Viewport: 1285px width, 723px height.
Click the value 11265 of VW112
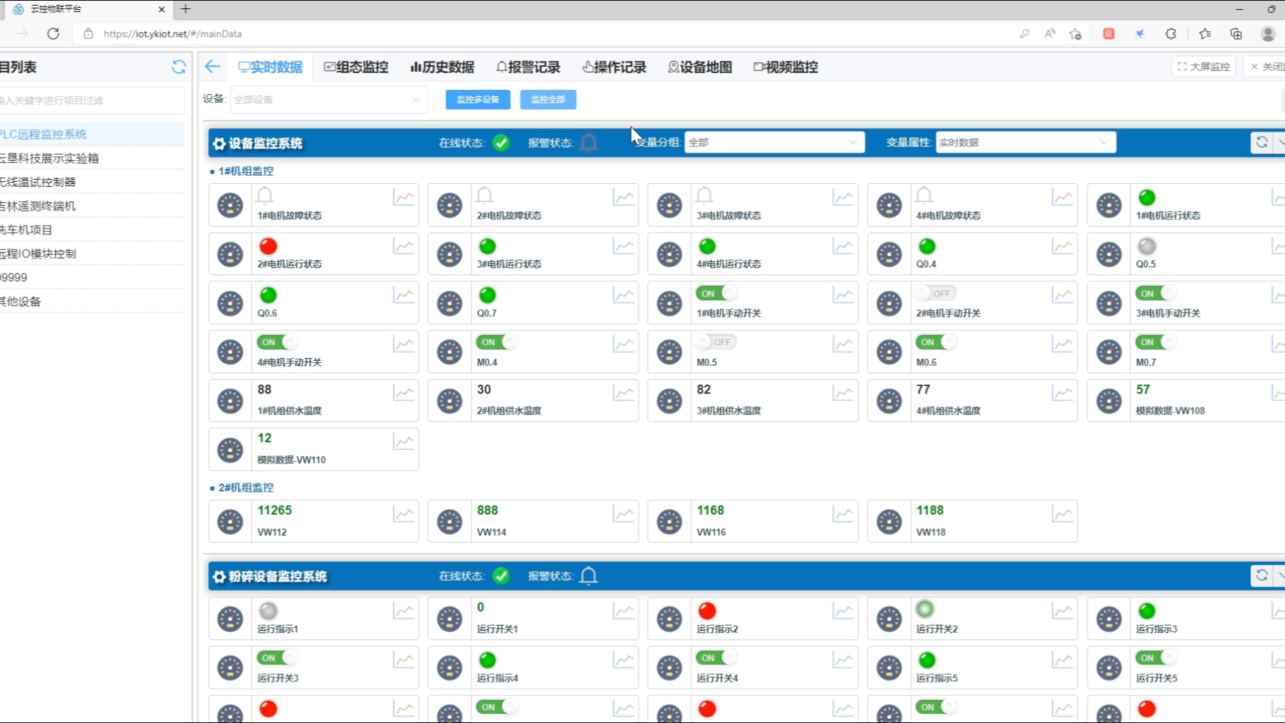coord(274,510)
